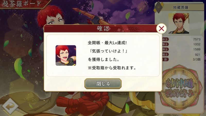Select the 地蔵菩薩 name header
The image size is (206, 116).
tap(181, 7)
